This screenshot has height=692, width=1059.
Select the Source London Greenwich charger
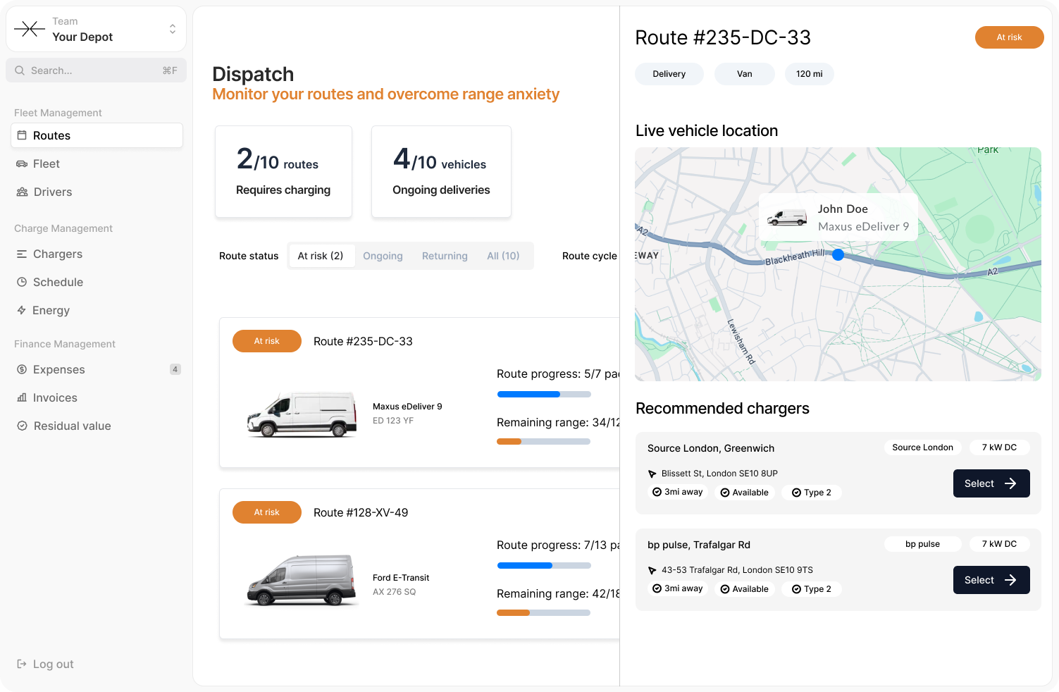[991, 483]
